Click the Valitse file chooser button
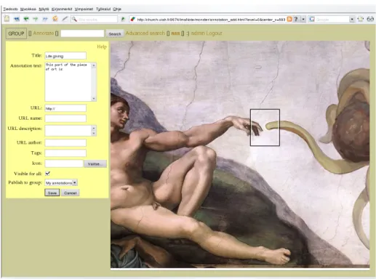Screen dimensions: 376x279 click(x=95, y=163)
